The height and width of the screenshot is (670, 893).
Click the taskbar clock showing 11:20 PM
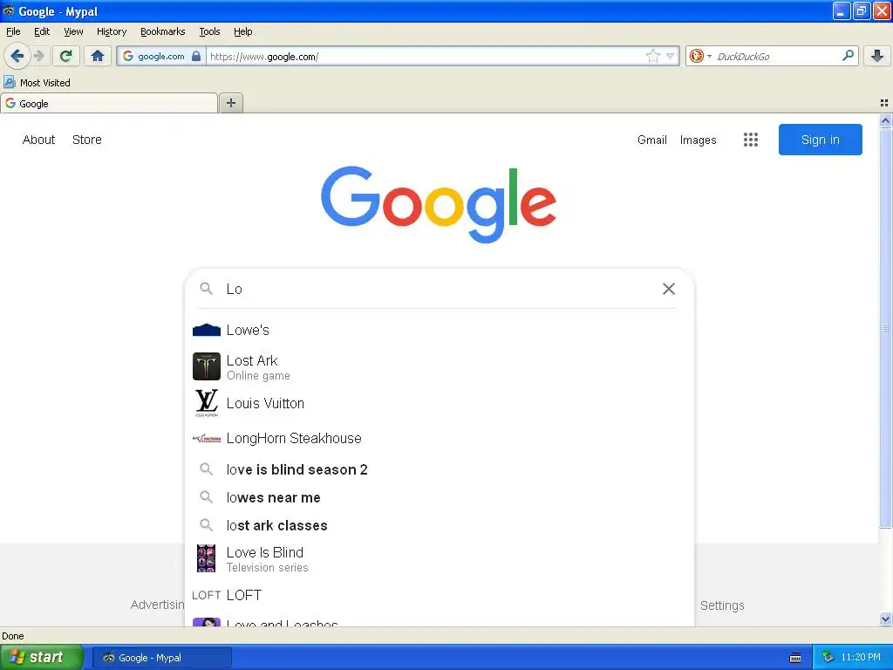click(861, 657)
